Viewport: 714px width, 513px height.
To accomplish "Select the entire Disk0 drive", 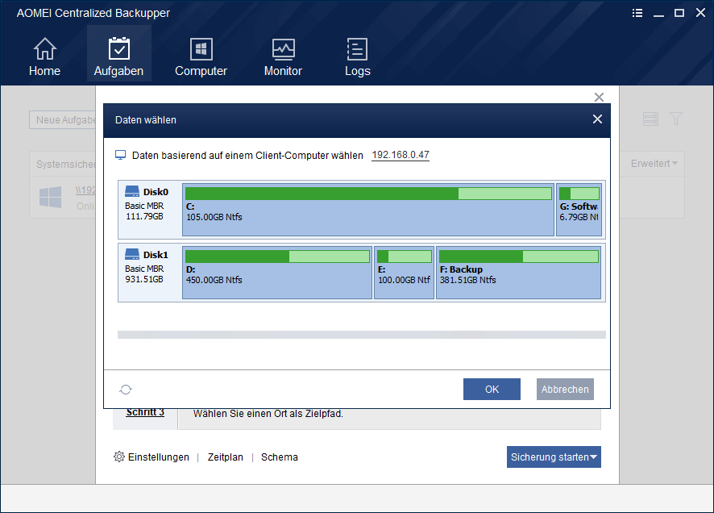I will click(150, 210).
